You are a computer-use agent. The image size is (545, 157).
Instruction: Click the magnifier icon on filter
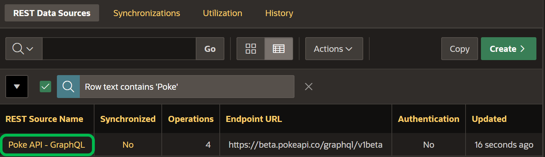coord(68,87)
